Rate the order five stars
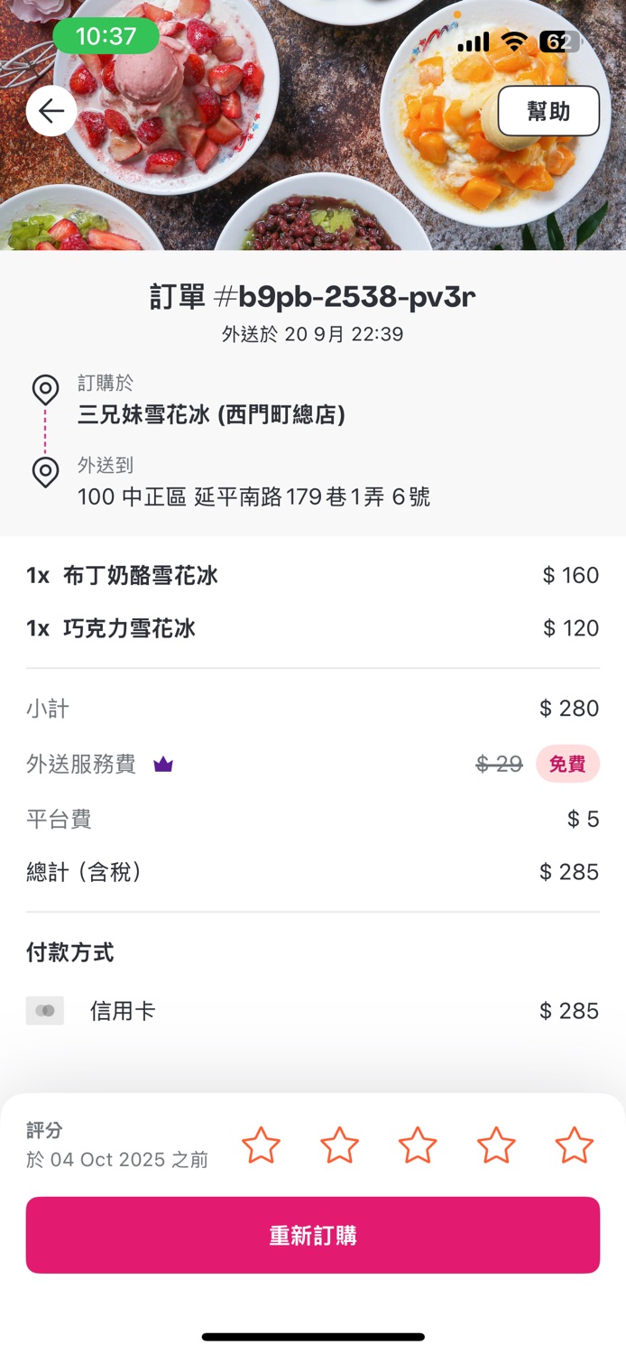 [x=574, y=1145]
